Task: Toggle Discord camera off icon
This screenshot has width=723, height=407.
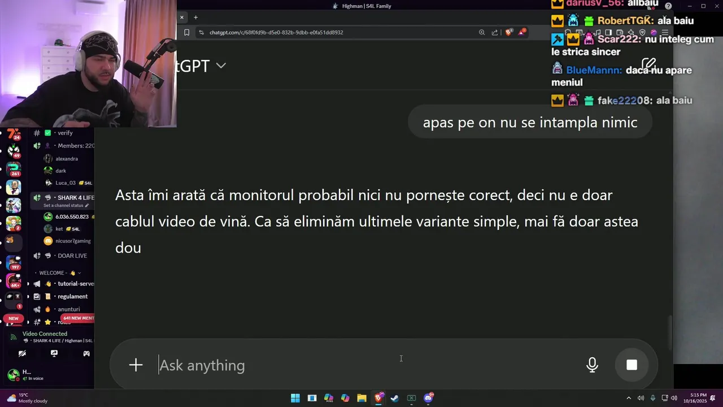Action: click(22, 353)
